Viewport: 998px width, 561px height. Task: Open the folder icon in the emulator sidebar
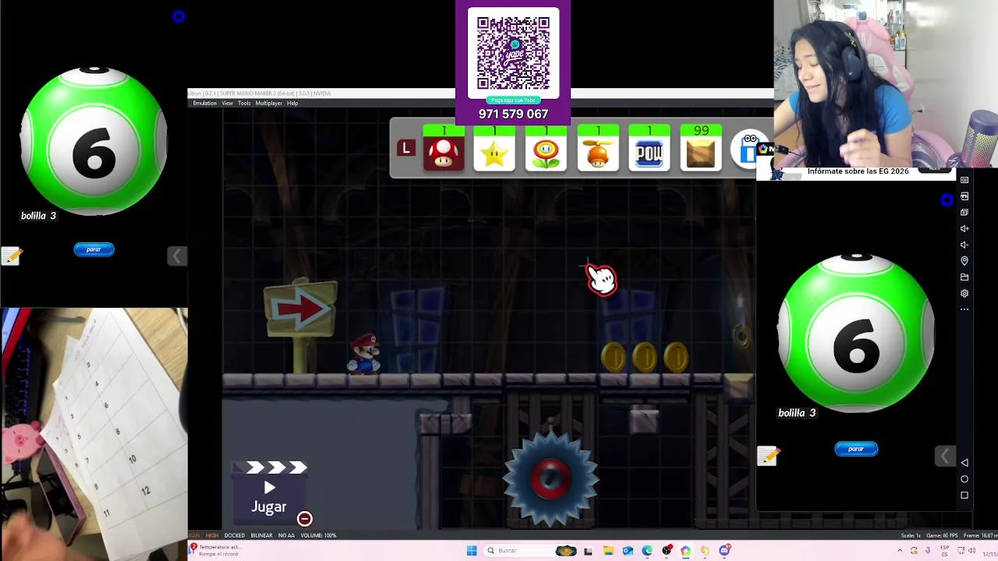click(964, 277)
